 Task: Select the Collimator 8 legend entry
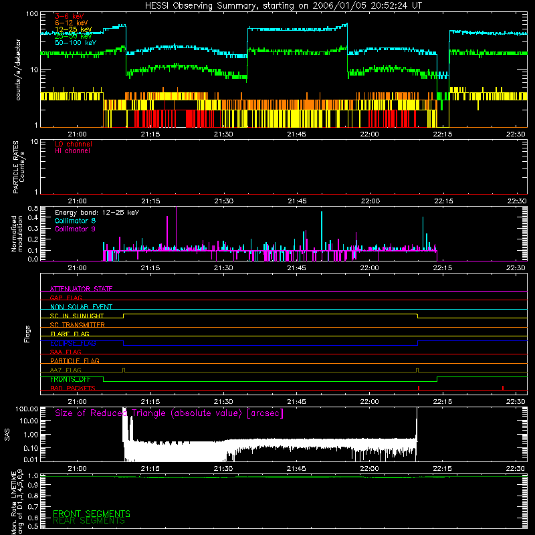(x=75, y=221)
